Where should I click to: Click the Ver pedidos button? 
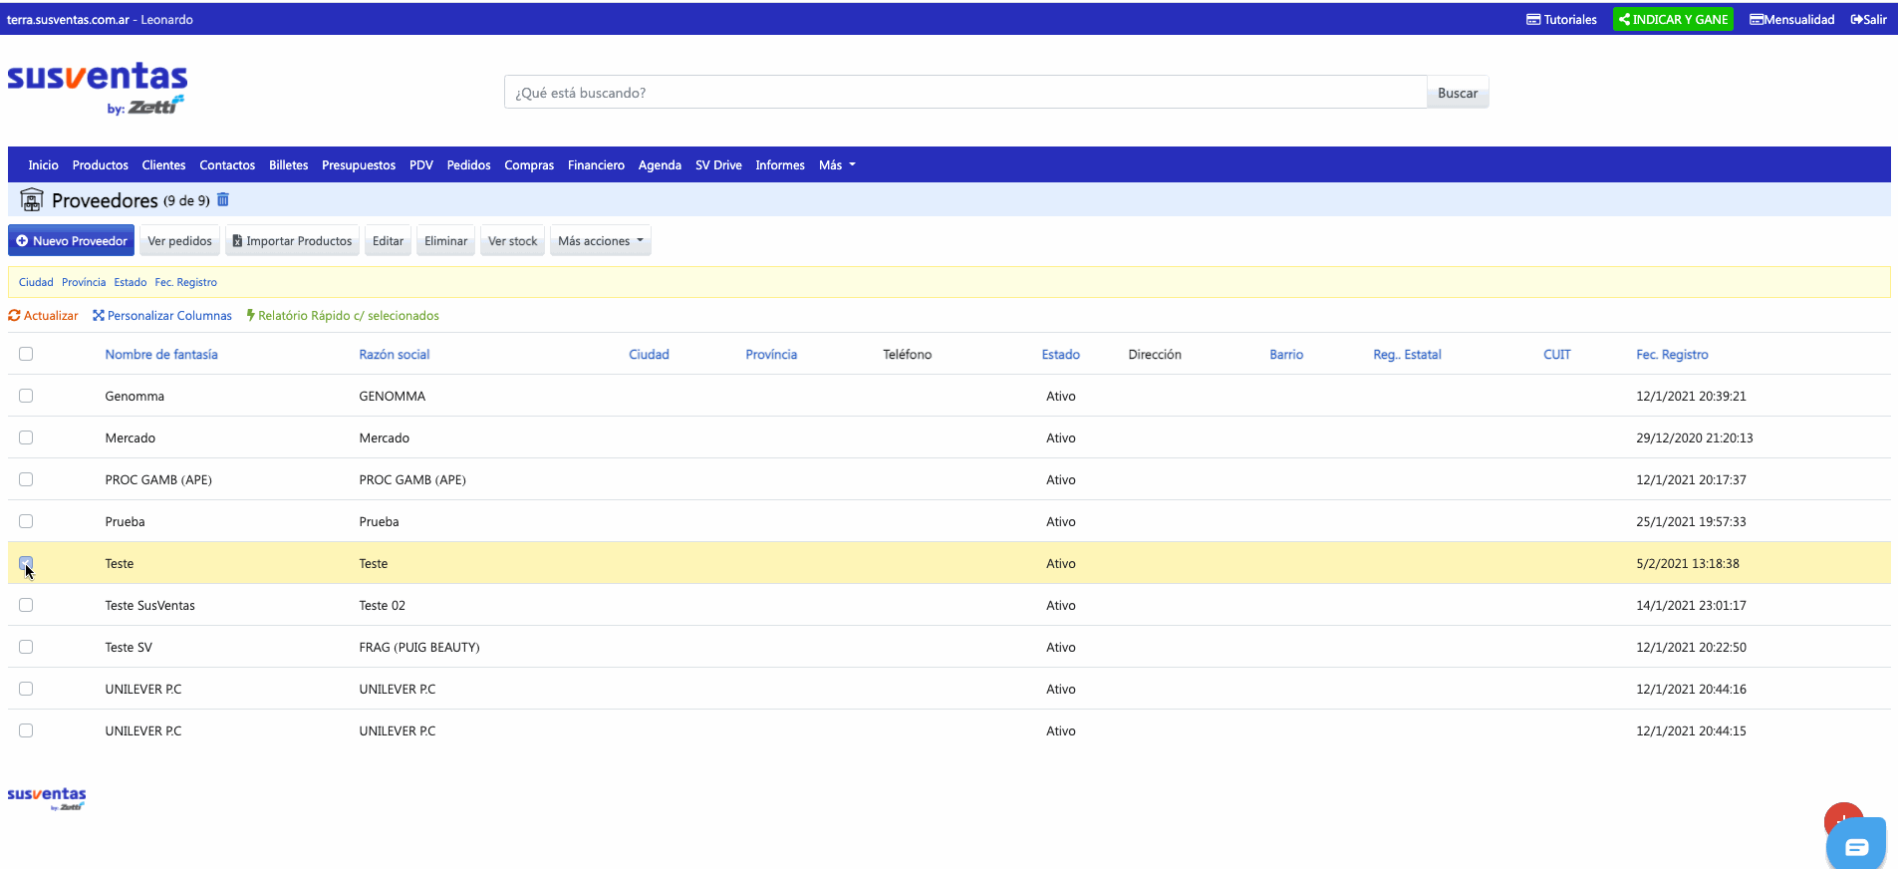[x=180, y=241]
